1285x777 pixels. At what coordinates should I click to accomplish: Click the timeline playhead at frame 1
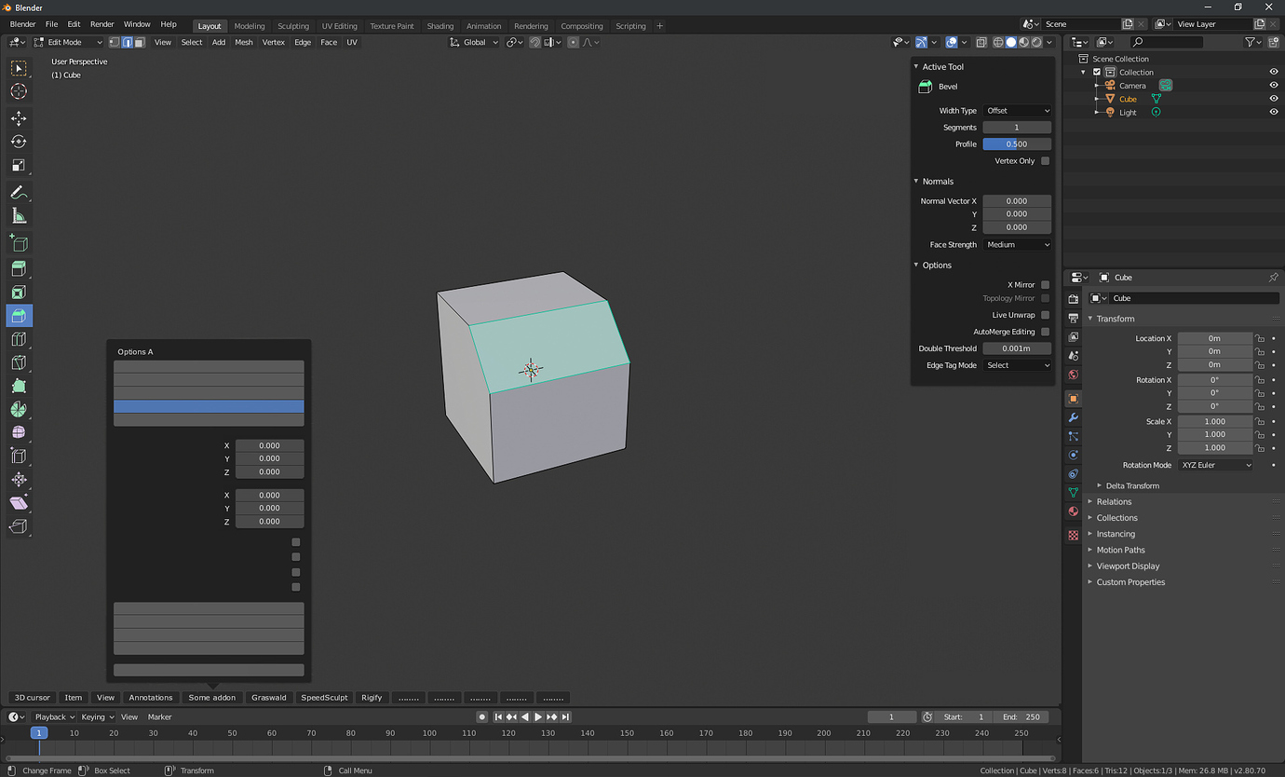pos(38,733)
